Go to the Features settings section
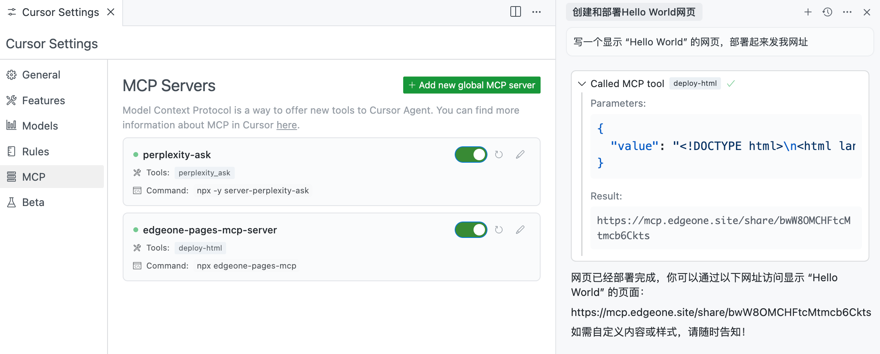This screenshot has height=354, width=880. pos(43,101)
